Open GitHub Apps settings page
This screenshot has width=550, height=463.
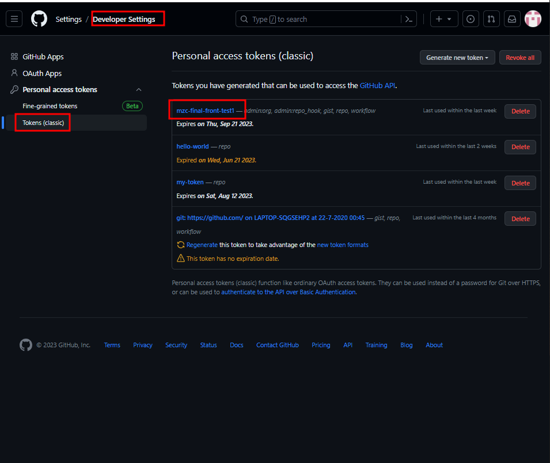43,56
